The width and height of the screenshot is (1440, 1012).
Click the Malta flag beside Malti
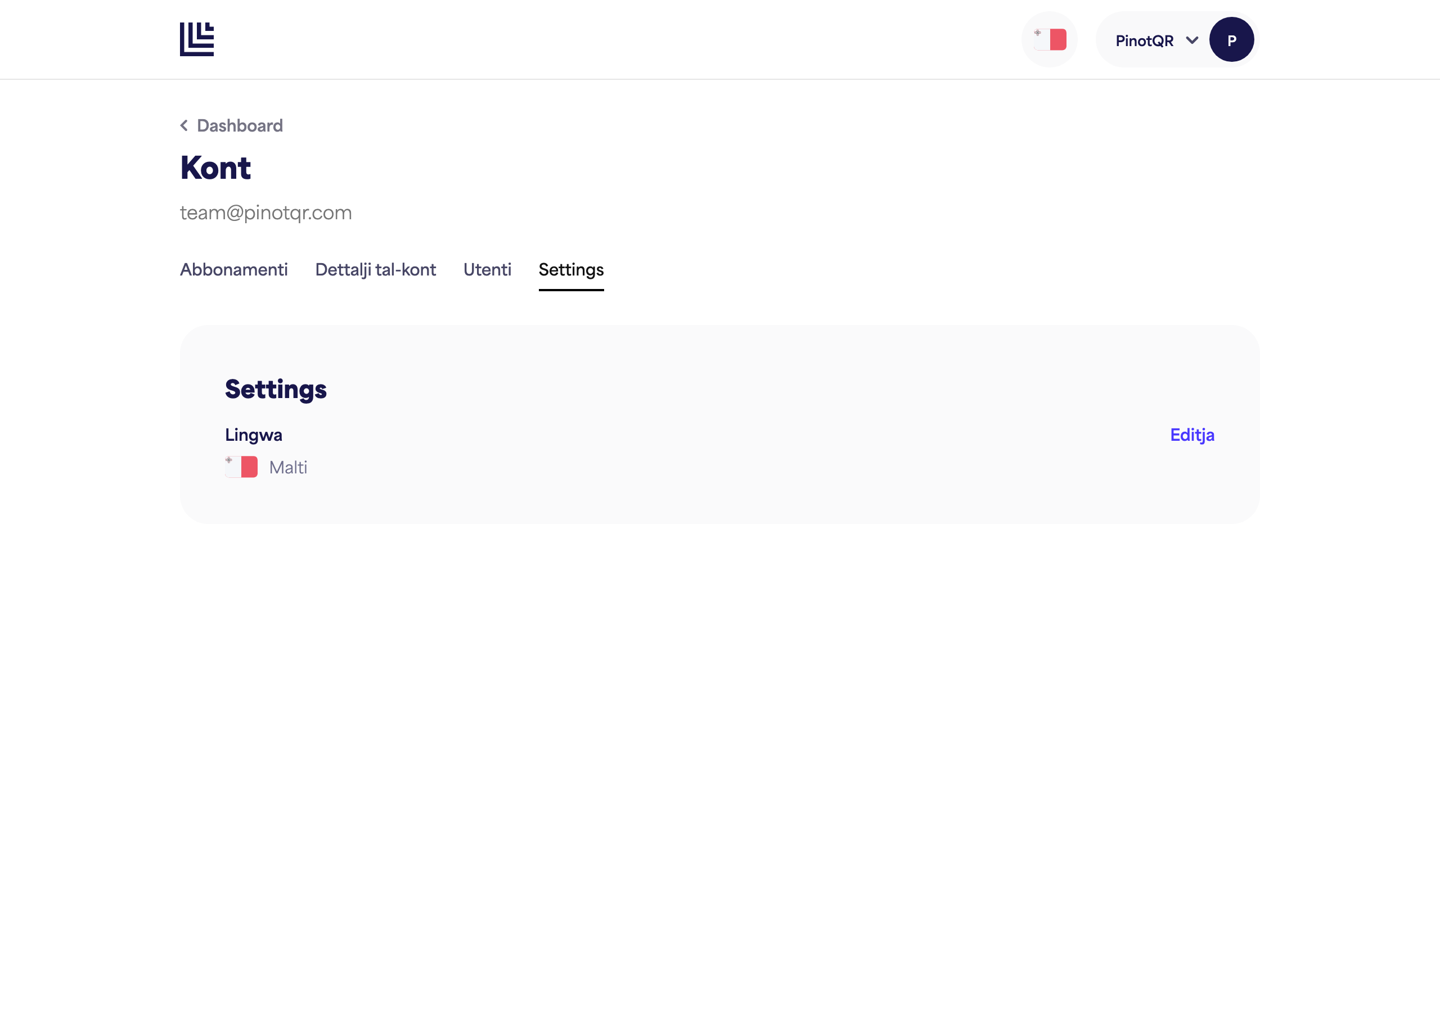(241, 467)
